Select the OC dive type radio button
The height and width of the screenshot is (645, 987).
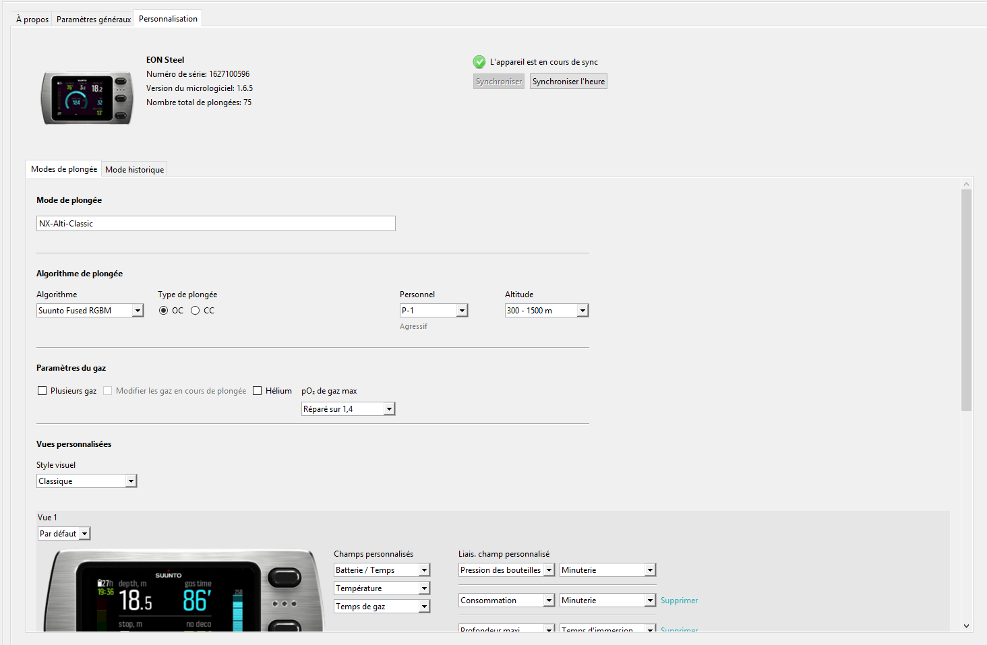[163, 311]
